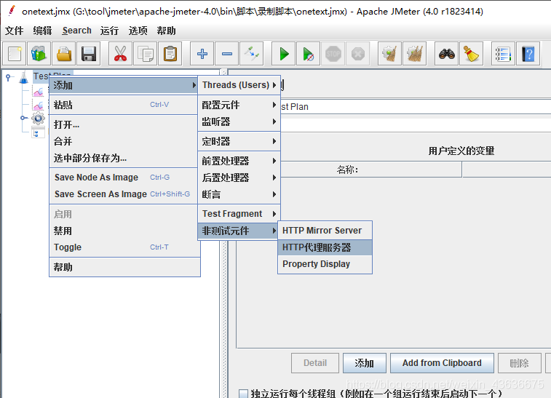The width and height of the screenshot is (551, 398).
Task: Start the test with green play icon
Action: [284, 54]
